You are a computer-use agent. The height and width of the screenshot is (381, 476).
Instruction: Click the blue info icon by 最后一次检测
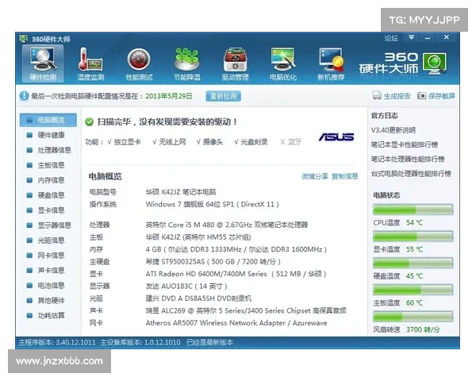[24, 96]
